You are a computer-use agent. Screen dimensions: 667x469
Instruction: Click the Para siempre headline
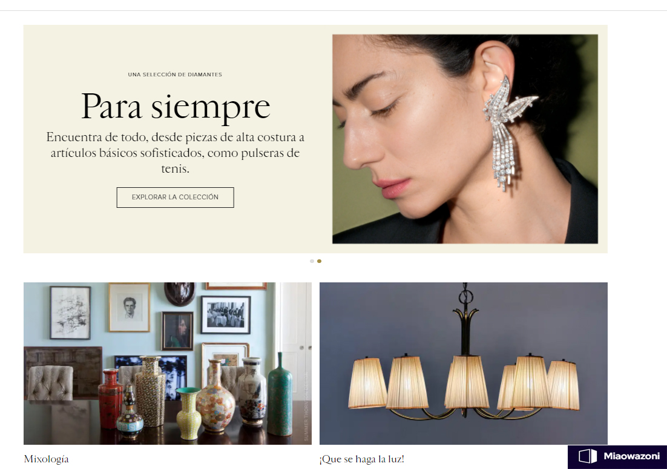coord(176,107)
